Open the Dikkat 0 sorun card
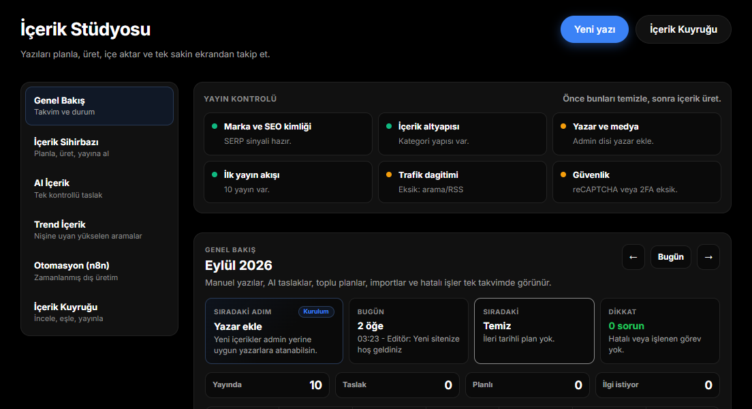 660,331
